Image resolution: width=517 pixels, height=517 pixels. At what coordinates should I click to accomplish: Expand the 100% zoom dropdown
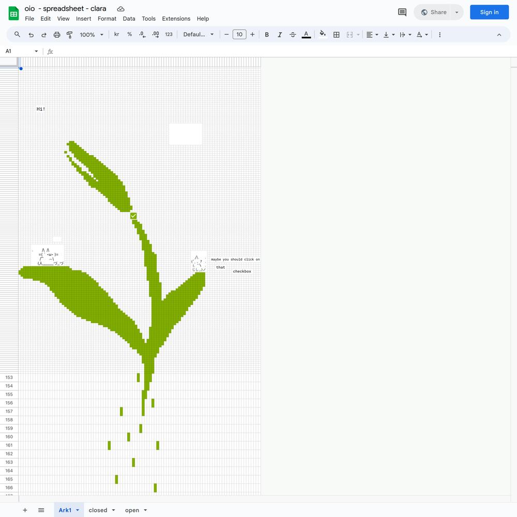pos(92,35)
